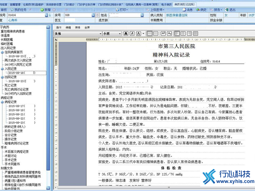Justify the text alignment

tap(196, 34)
